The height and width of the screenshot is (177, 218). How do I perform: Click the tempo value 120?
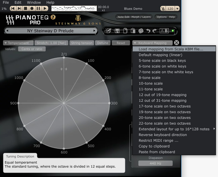[x=170, y=9]
